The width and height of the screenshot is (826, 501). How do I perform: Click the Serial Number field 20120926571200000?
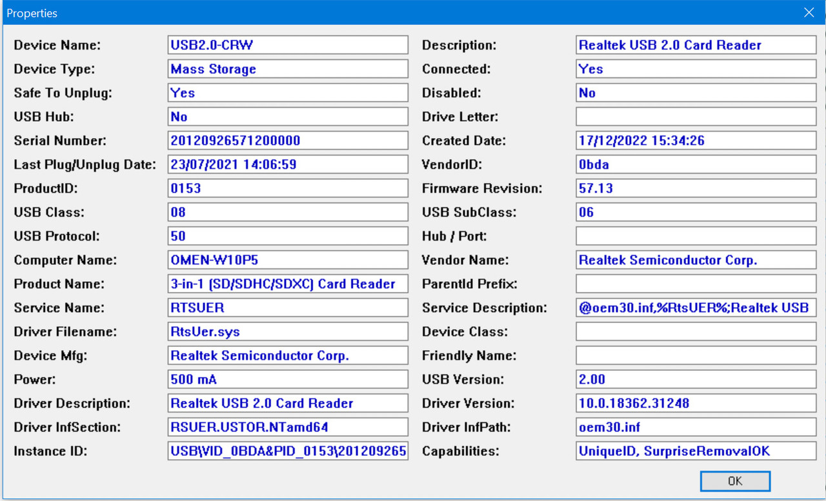point(288,141)
